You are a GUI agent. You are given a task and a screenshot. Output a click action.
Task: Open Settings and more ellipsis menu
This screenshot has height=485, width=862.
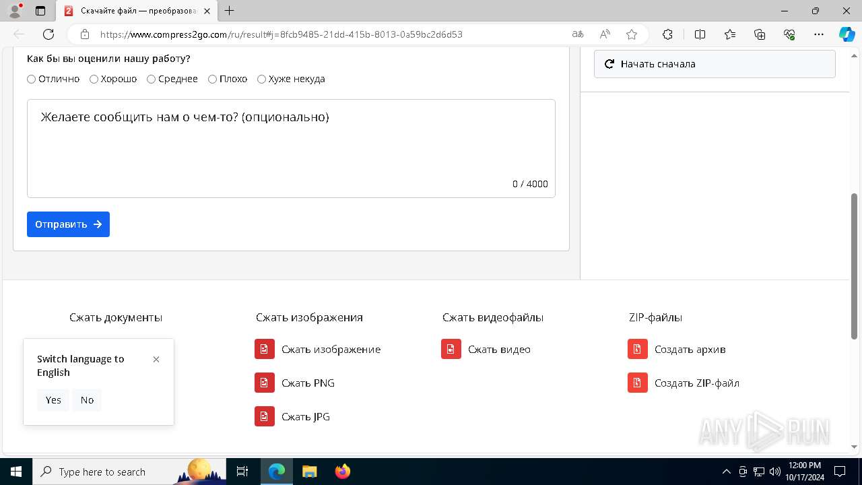(x=819, y=34)
